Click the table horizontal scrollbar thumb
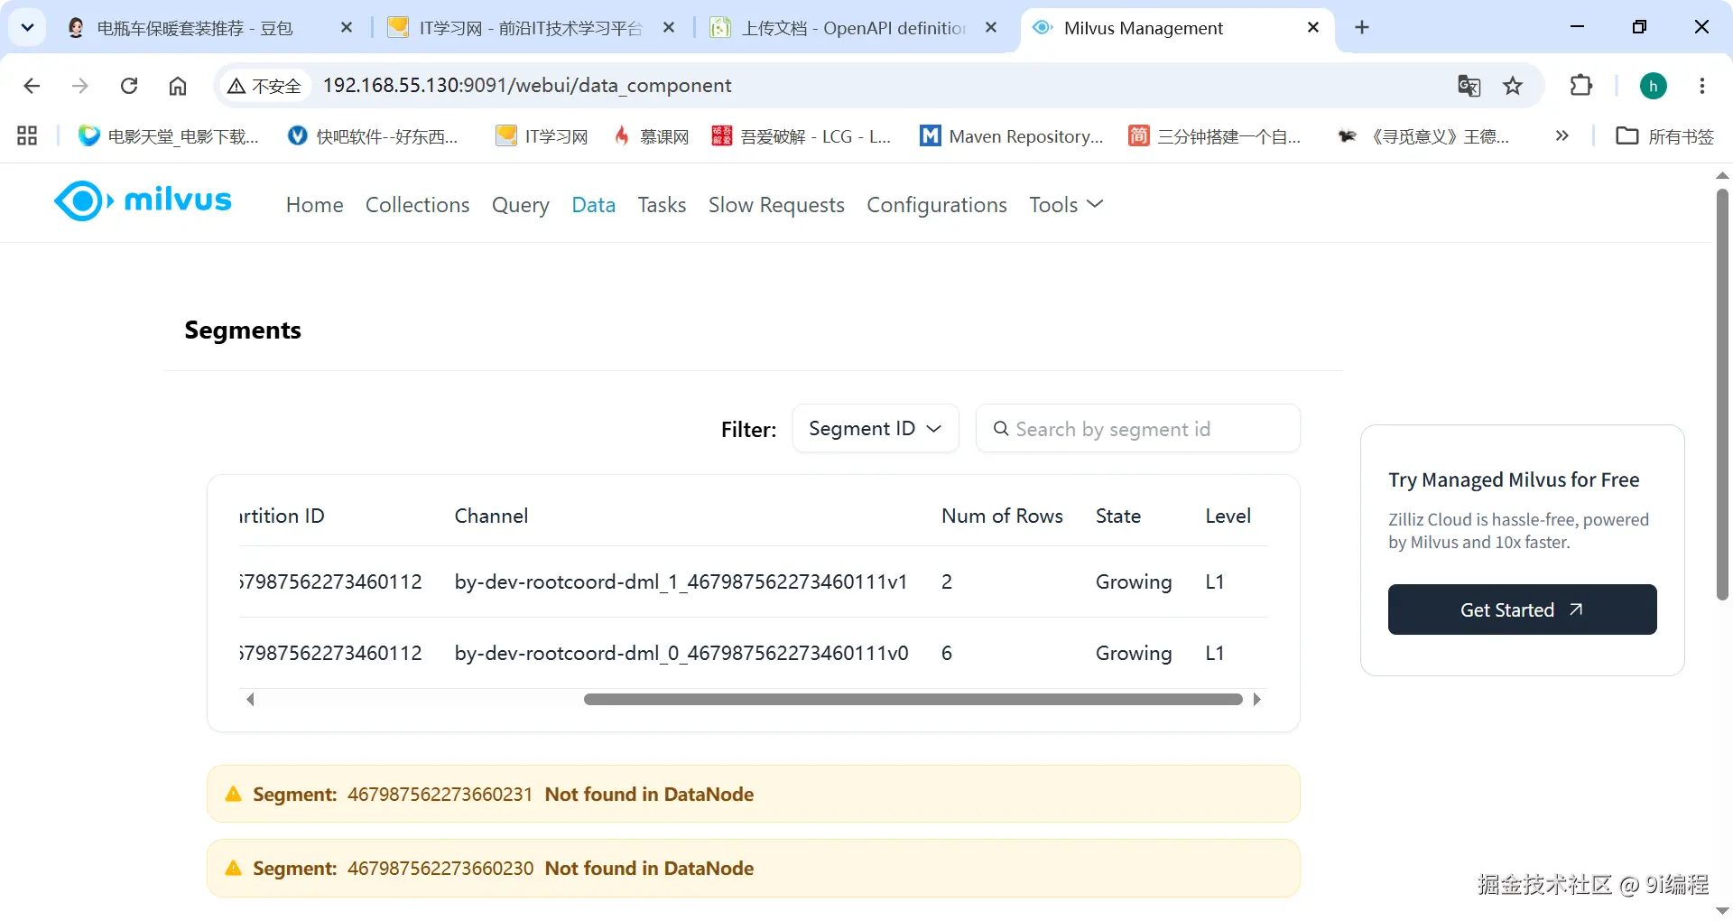The width and height of the screenshot is (1733, 921). [x=913, y=699]
